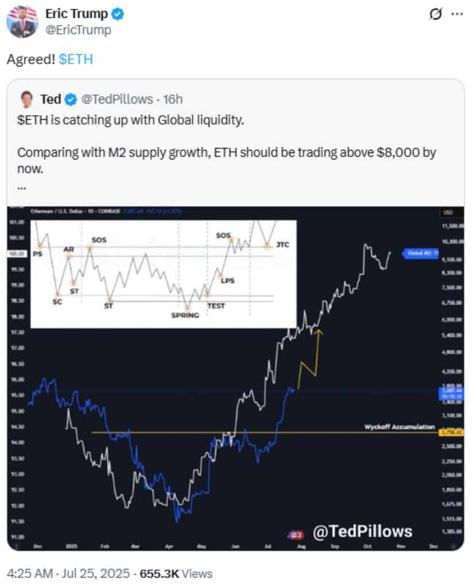Click the 655.3K Views counter
473x585 pixels.
point(175,574)
